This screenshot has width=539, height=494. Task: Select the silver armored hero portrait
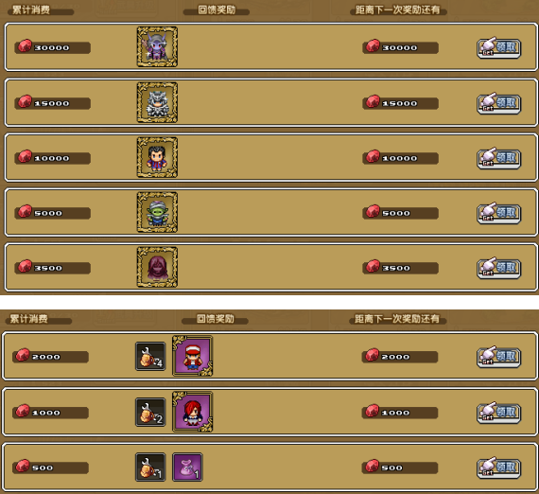(x=157, y=102)
